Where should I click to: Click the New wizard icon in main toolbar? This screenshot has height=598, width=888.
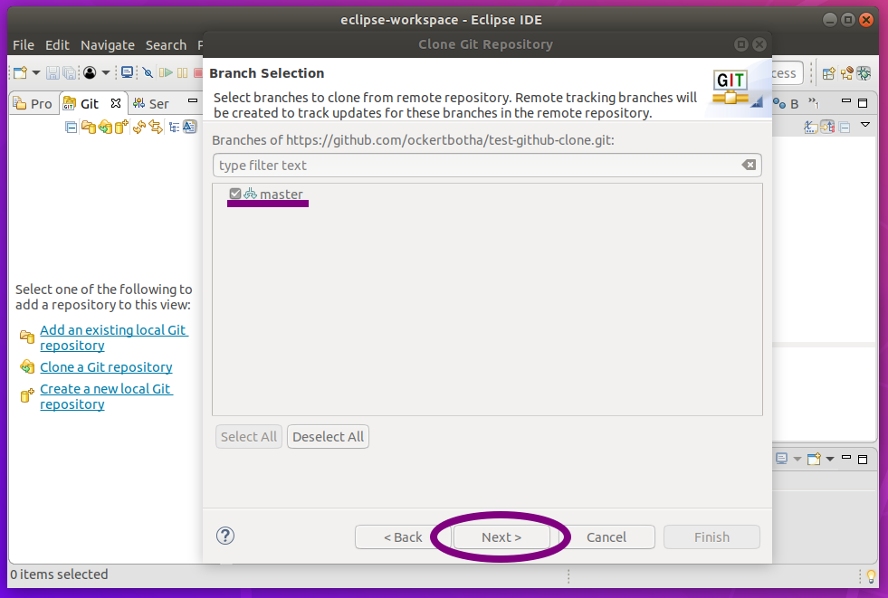[21, 72]
